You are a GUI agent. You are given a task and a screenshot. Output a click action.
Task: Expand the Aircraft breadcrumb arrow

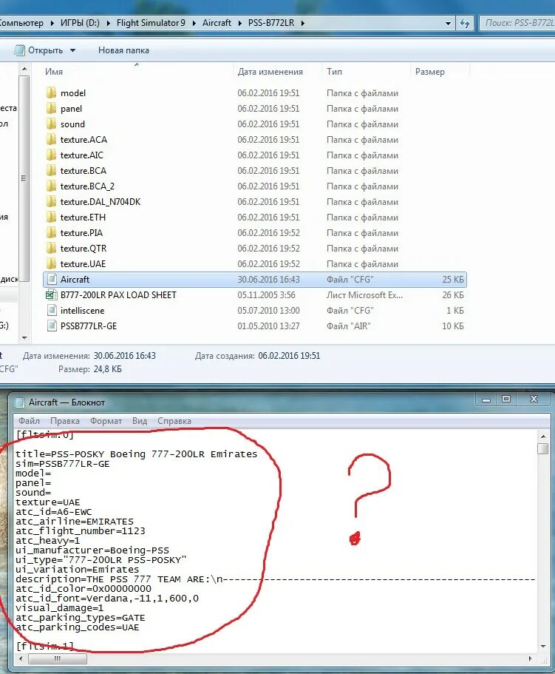239,23
